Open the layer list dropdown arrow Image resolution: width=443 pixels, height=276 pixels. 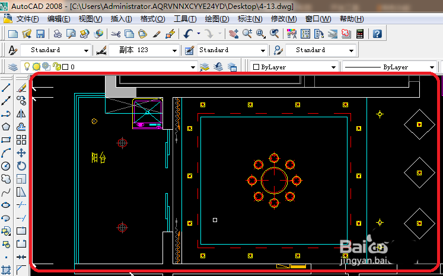coord(193,67)
